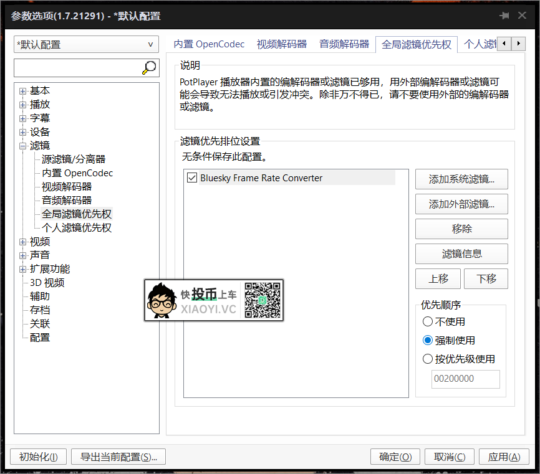Click 初始化(I) button
The height and width of the screenshot is (474, 540).
tap(38, 457)
